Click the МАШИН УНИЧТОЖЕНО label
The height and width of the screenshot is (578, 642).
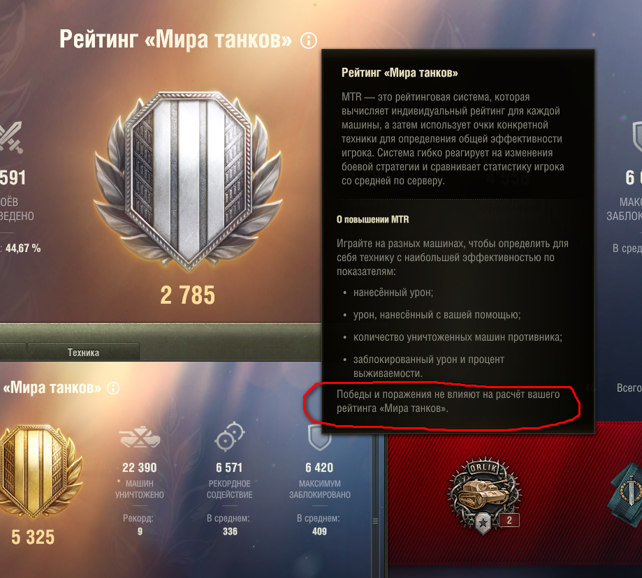(140, 489)
